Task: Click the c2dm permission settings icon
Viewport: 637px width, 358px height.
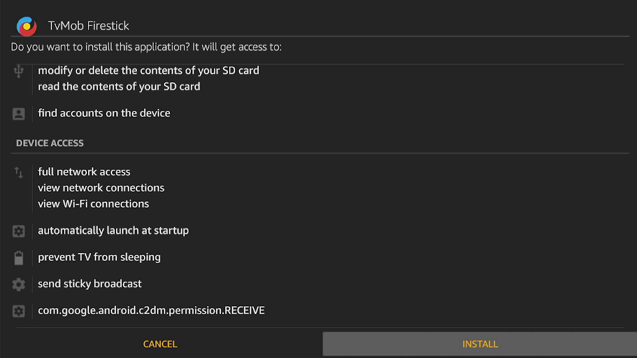Action: tap(19, 311)
